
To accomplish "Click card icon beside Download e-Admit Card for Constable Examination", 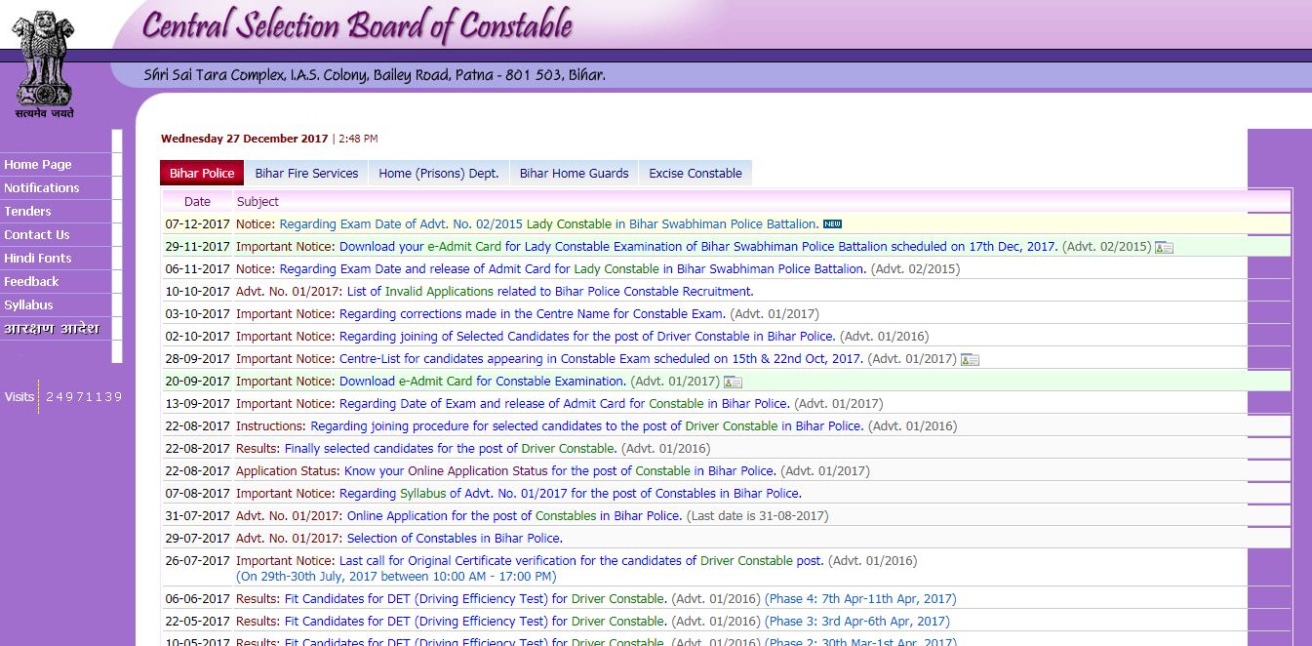I will (733, 382).
